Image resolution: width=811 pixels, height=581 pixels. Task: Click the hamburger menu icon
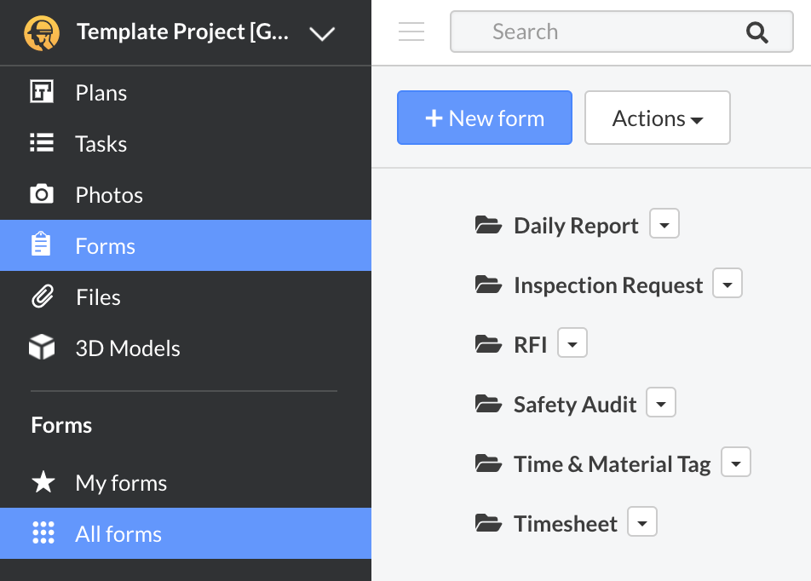pos(411,32)
